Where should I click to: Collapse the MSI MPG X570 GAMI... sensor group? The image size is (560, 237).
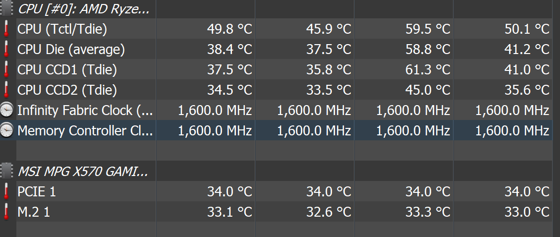point(83,172)
